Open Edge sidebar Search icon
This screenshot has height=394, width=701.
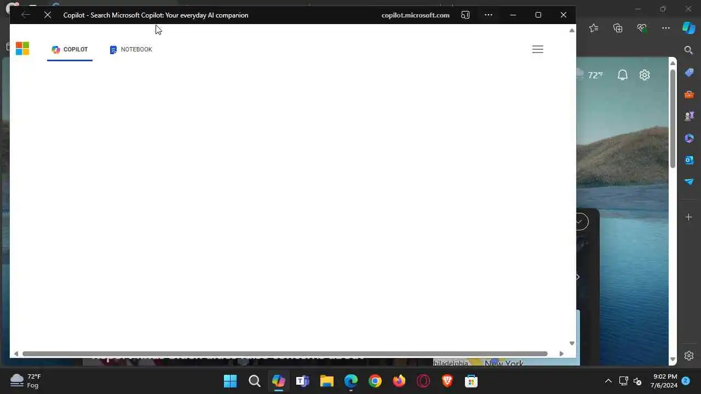[689, 50]
